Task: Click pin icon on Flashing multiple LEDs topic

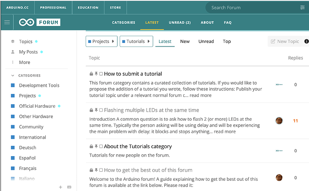Action: click(x=96, y=110)
